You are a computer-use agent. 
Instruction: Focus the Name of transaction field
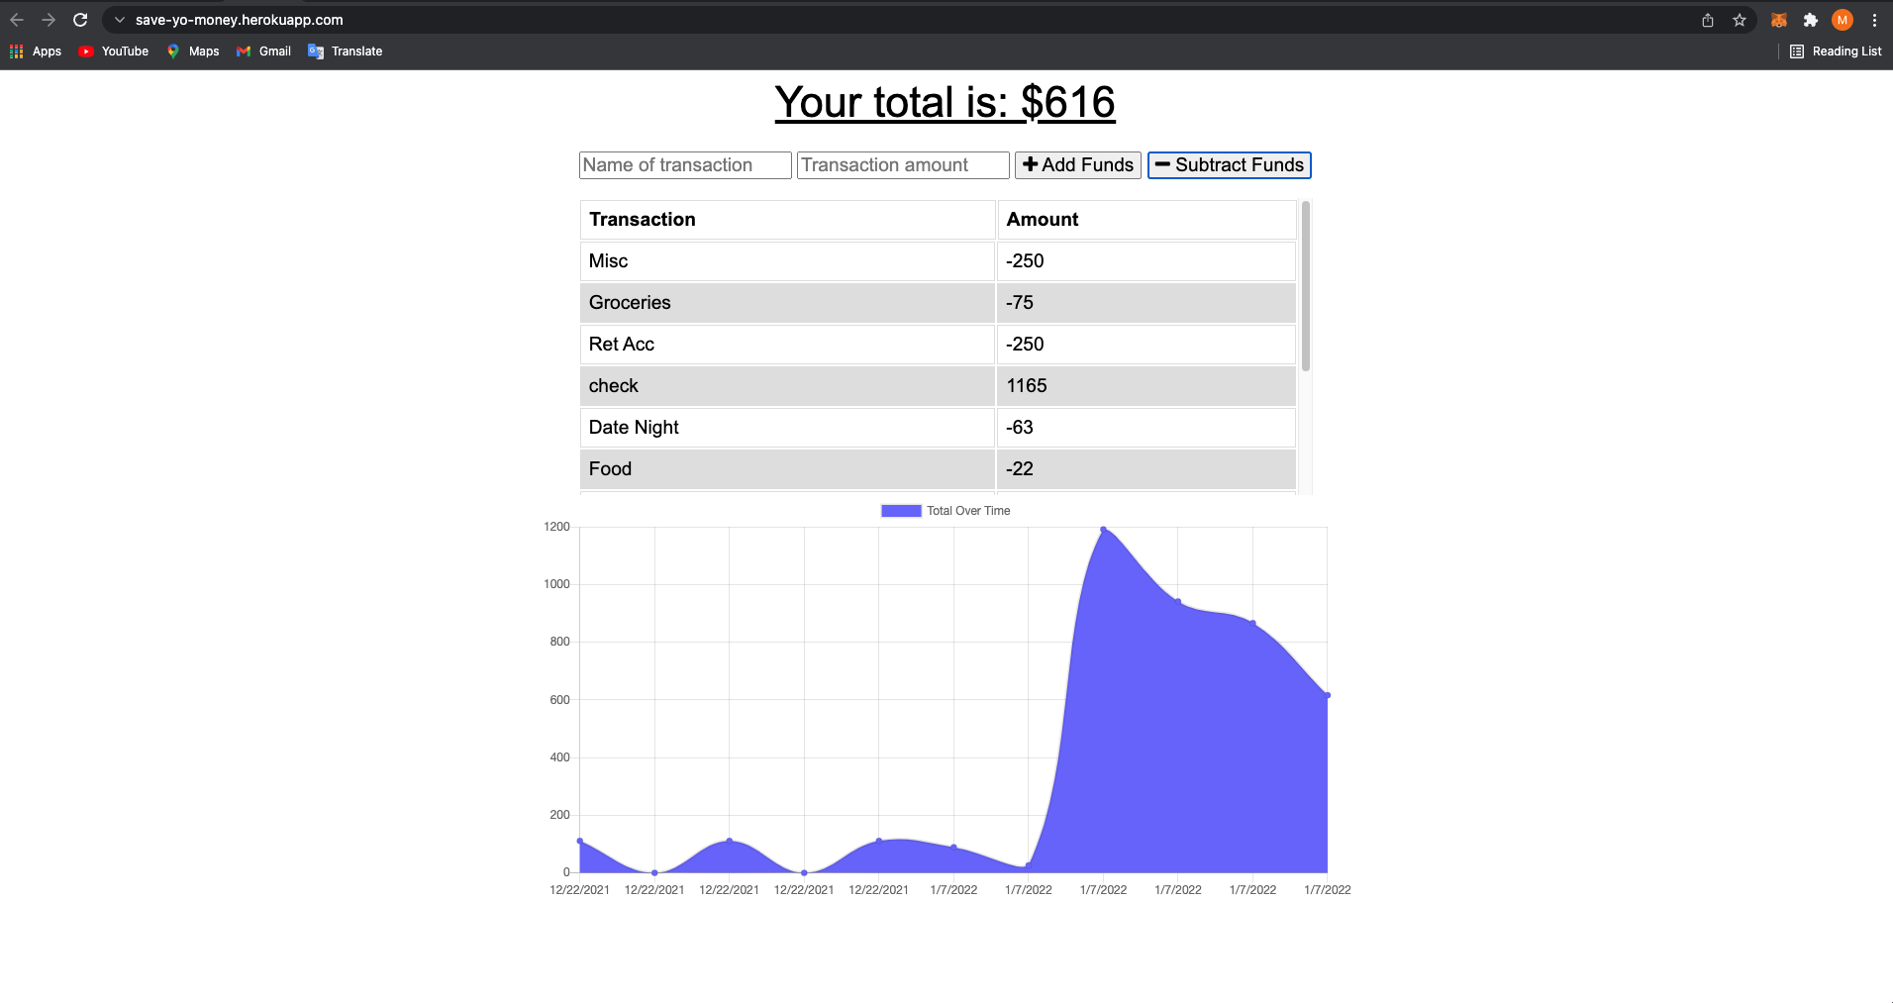click(685, 165)
